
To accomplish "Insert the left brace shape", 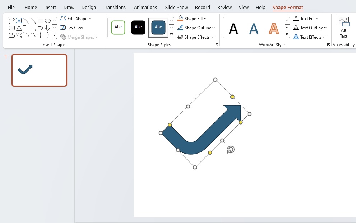I will 40,35.
